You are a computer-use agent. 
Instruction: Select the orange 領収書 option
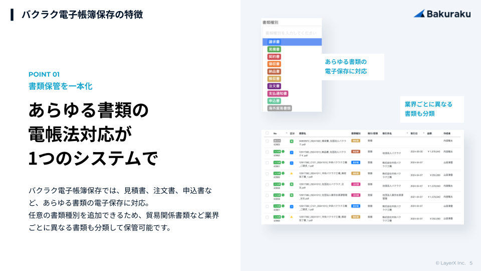274,64
